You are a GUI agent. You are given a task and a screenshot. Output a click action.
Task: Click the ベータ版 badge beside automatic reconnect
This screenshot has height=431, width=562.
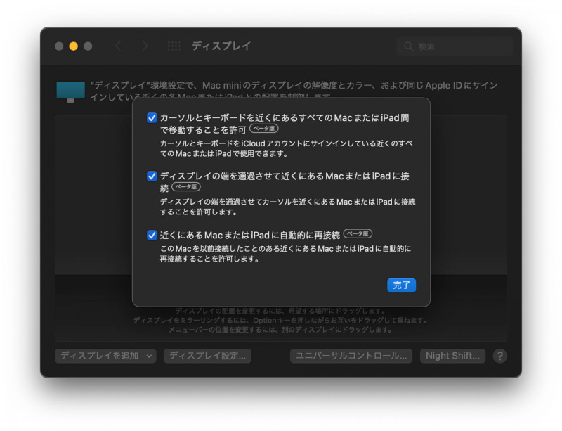(x=359, y=233)
